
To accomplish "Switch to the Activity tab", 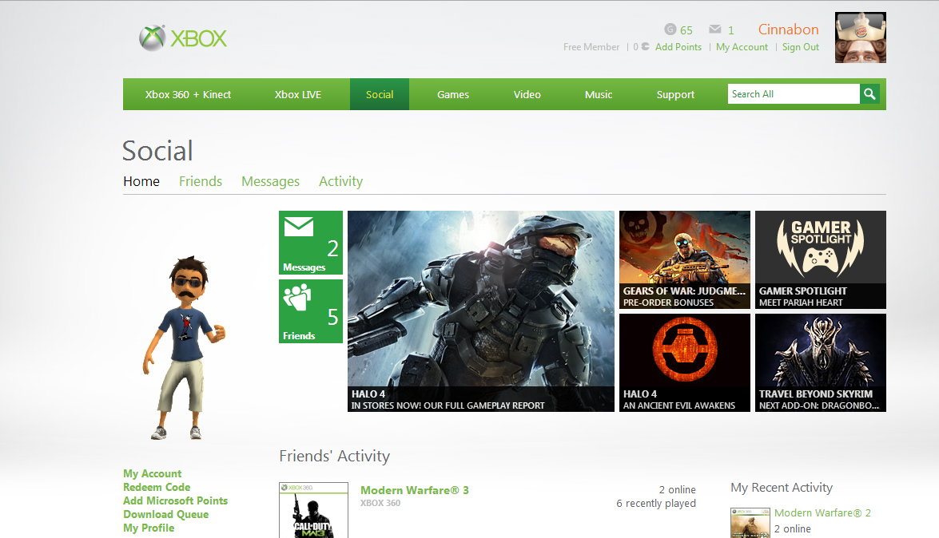I will [340, 181].
